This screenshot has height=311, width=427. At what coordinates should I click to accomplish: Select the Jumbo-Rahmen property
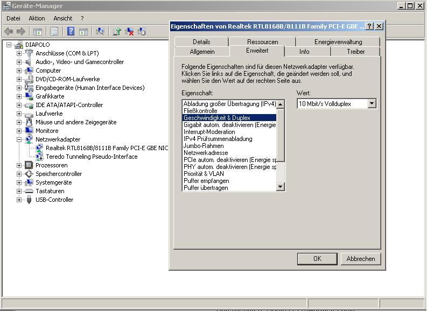point(229,146)
